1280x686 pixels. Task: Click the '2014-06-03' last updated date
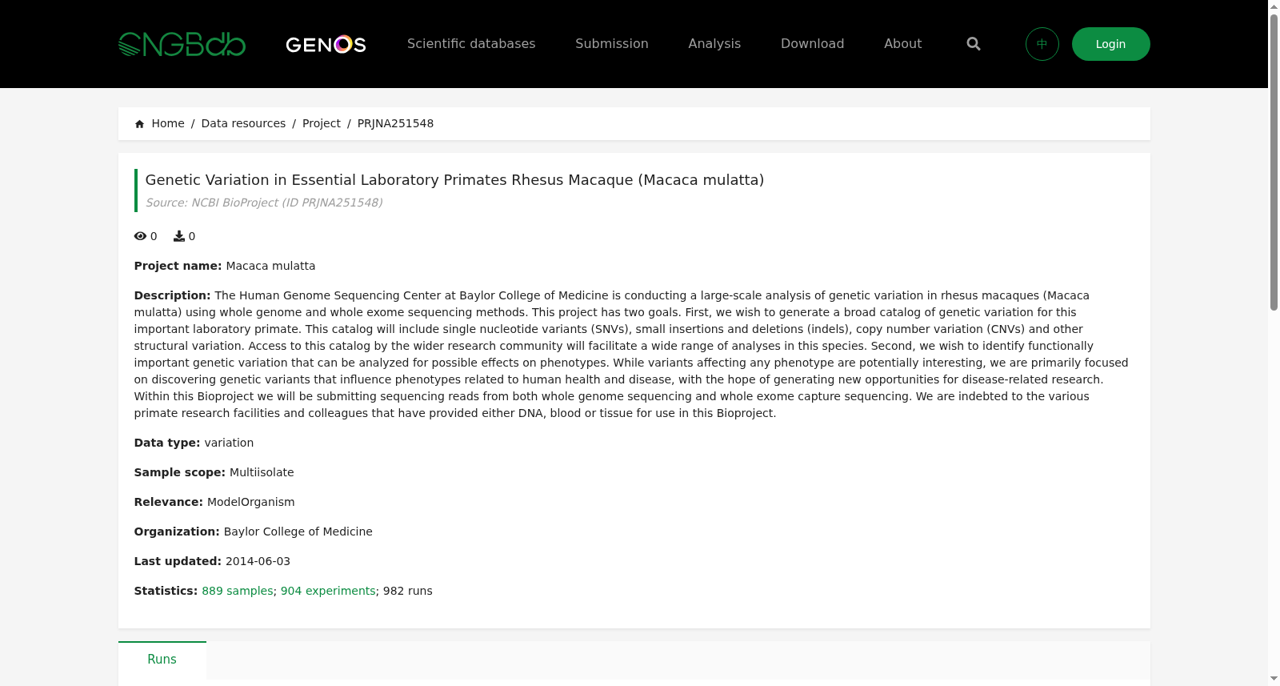point(258,561)
